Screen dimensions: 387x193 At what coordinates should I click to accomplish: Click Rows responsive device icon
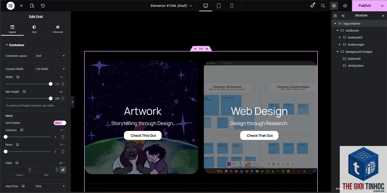(x=17, y=144)
